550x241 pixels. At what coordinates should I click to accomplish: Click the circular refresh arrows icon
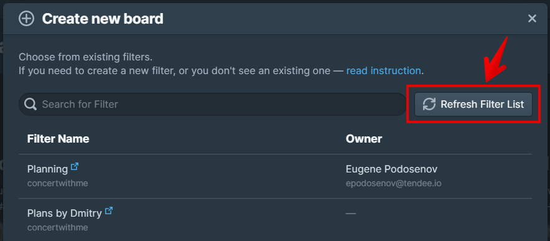point(429,105)
